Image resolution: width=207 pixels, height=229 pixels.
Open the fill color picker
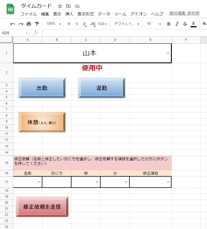click(x=204, y=24)
